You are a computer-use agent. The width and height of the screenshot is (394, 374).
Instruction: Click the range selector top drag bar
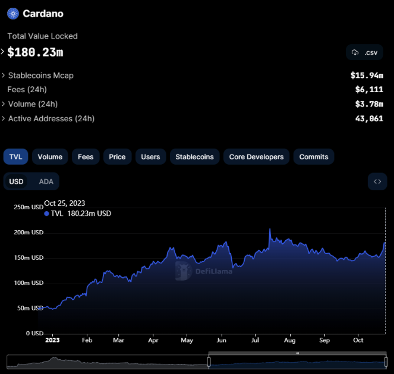point(297,353)
